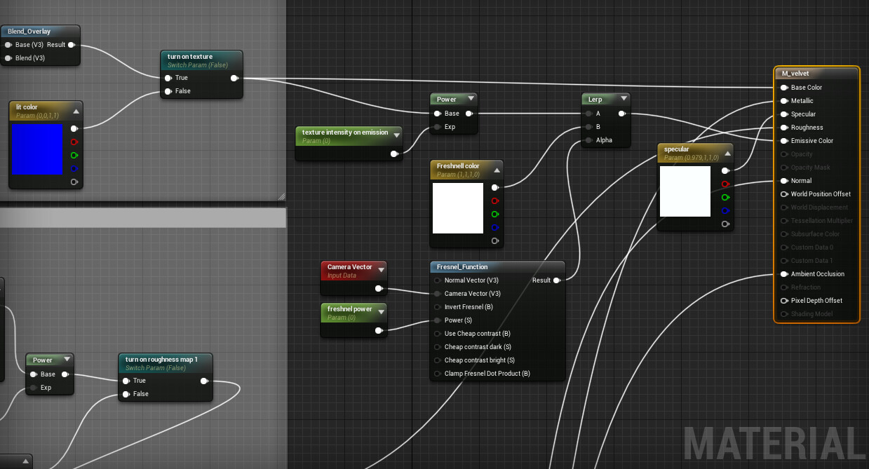Screen dimensions: 869x469
Task: Click the green output pin on Freshnell color node
Action: click(x=495, y=214)
